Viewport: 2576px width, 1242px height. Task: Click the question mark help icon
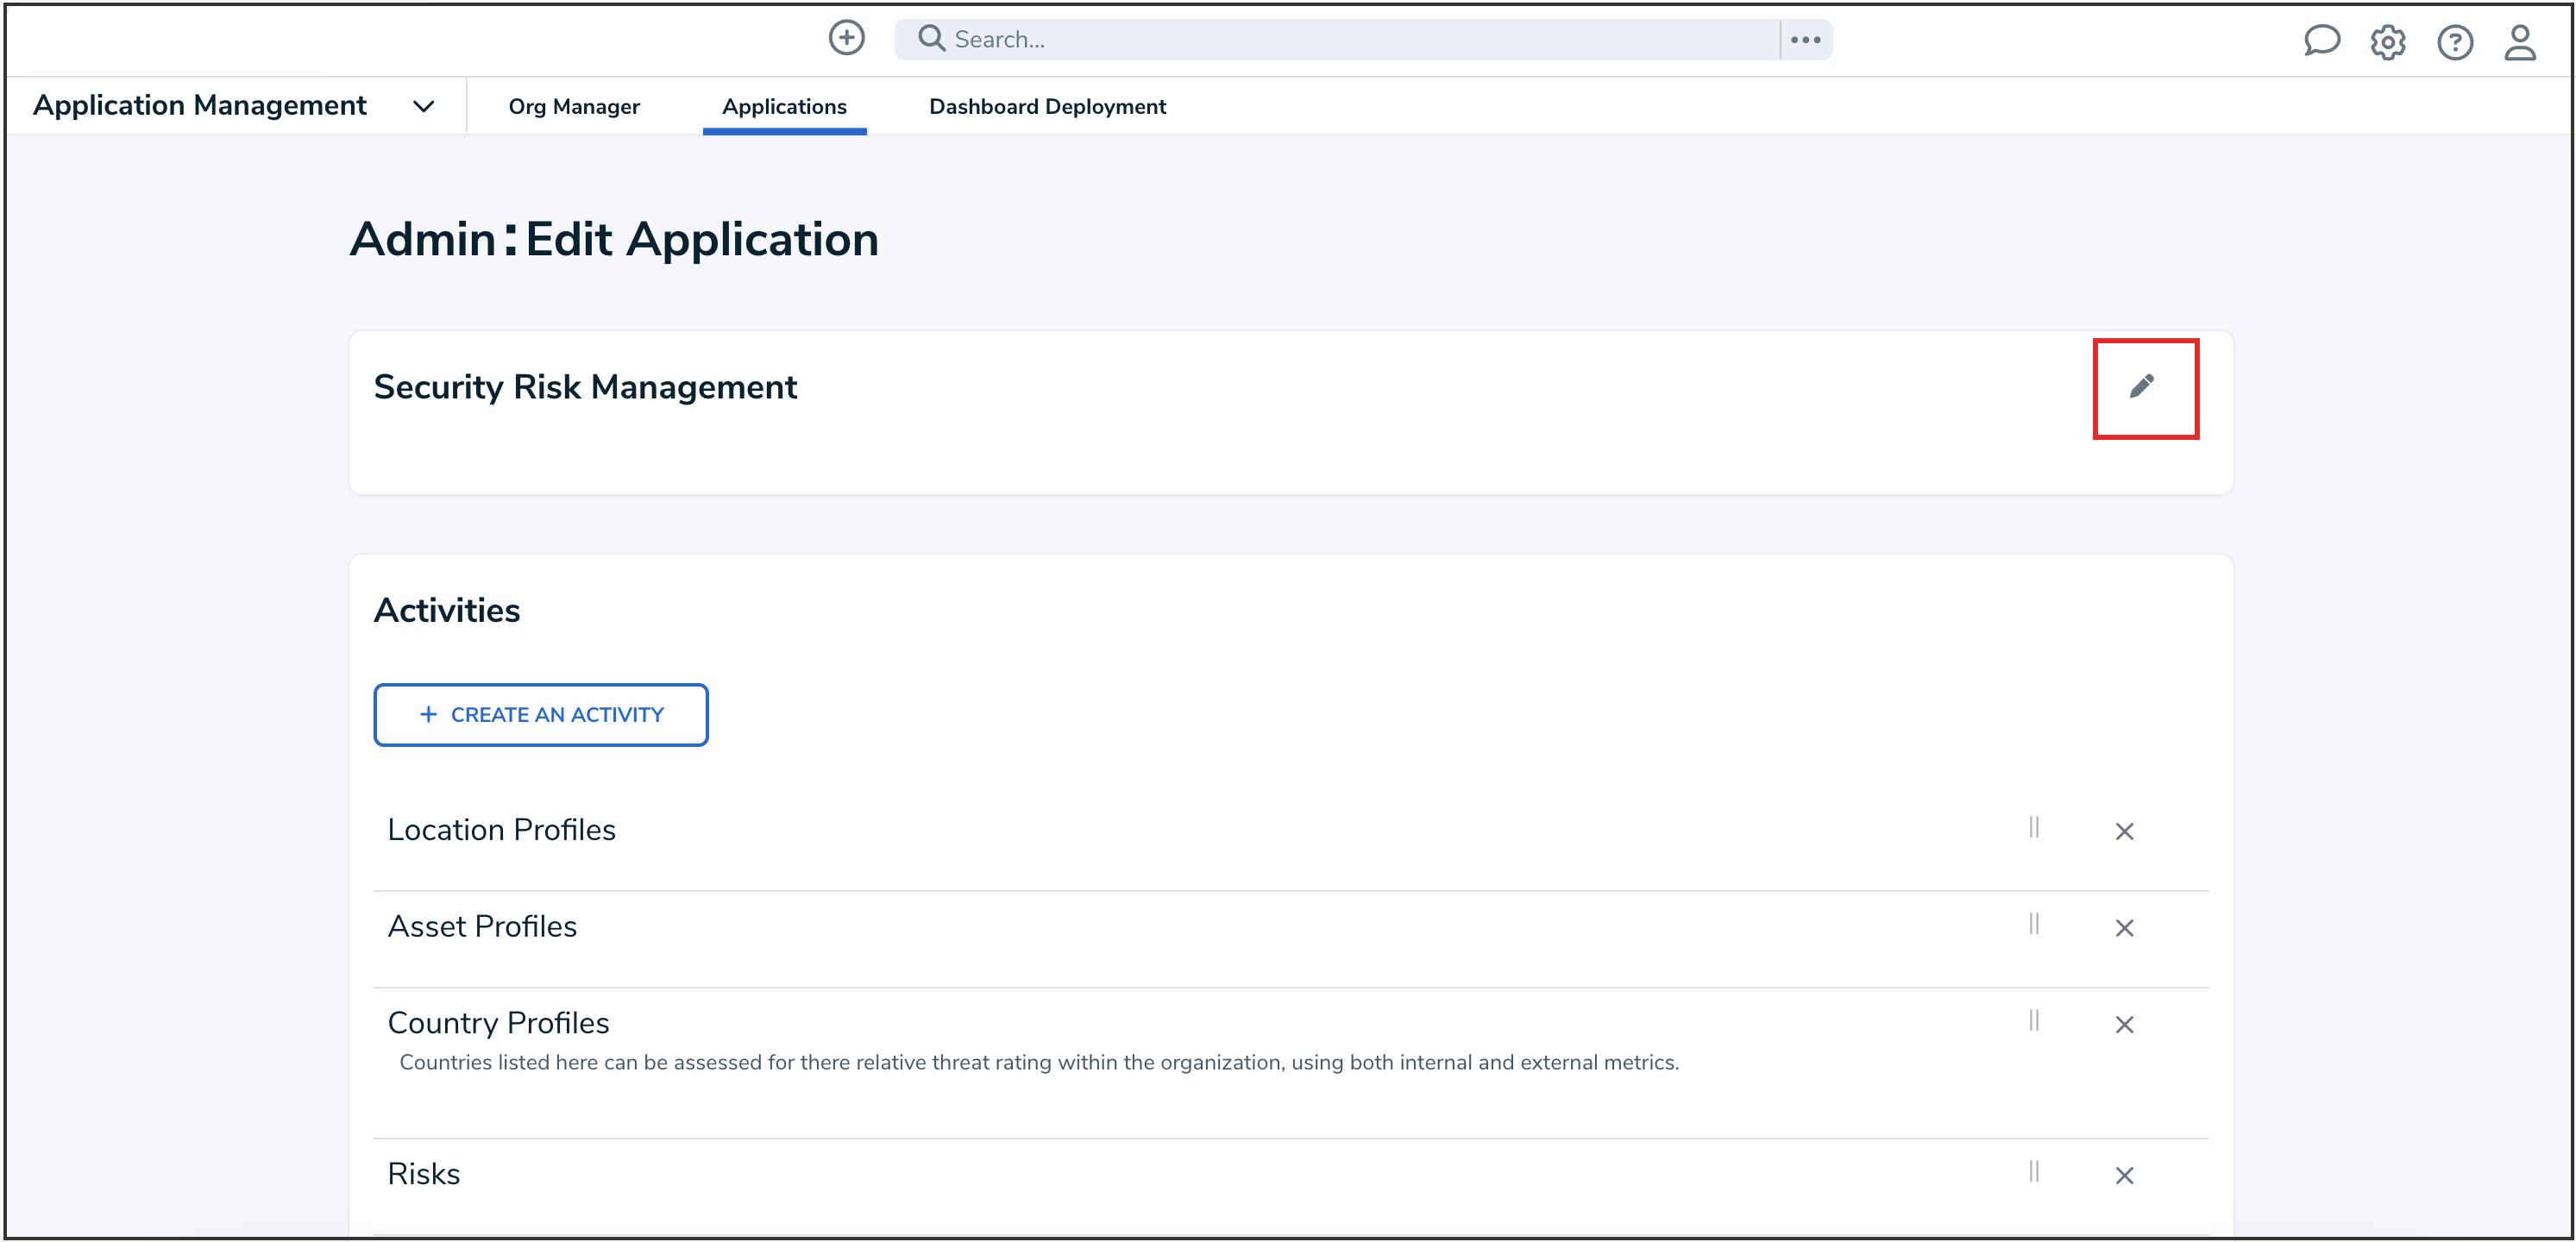[x=2454, y=42]
